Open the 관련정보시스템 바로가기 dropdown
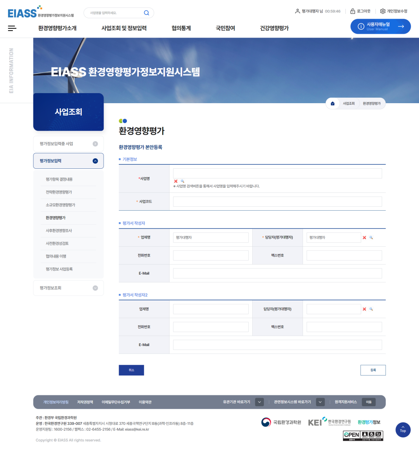 [x=320, y=402]
